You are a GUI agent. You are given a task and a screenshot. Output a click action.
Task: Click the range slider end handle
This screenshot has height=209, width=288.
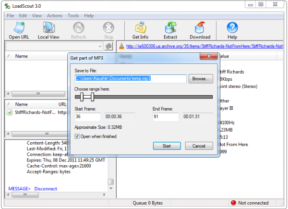point(92,97)
